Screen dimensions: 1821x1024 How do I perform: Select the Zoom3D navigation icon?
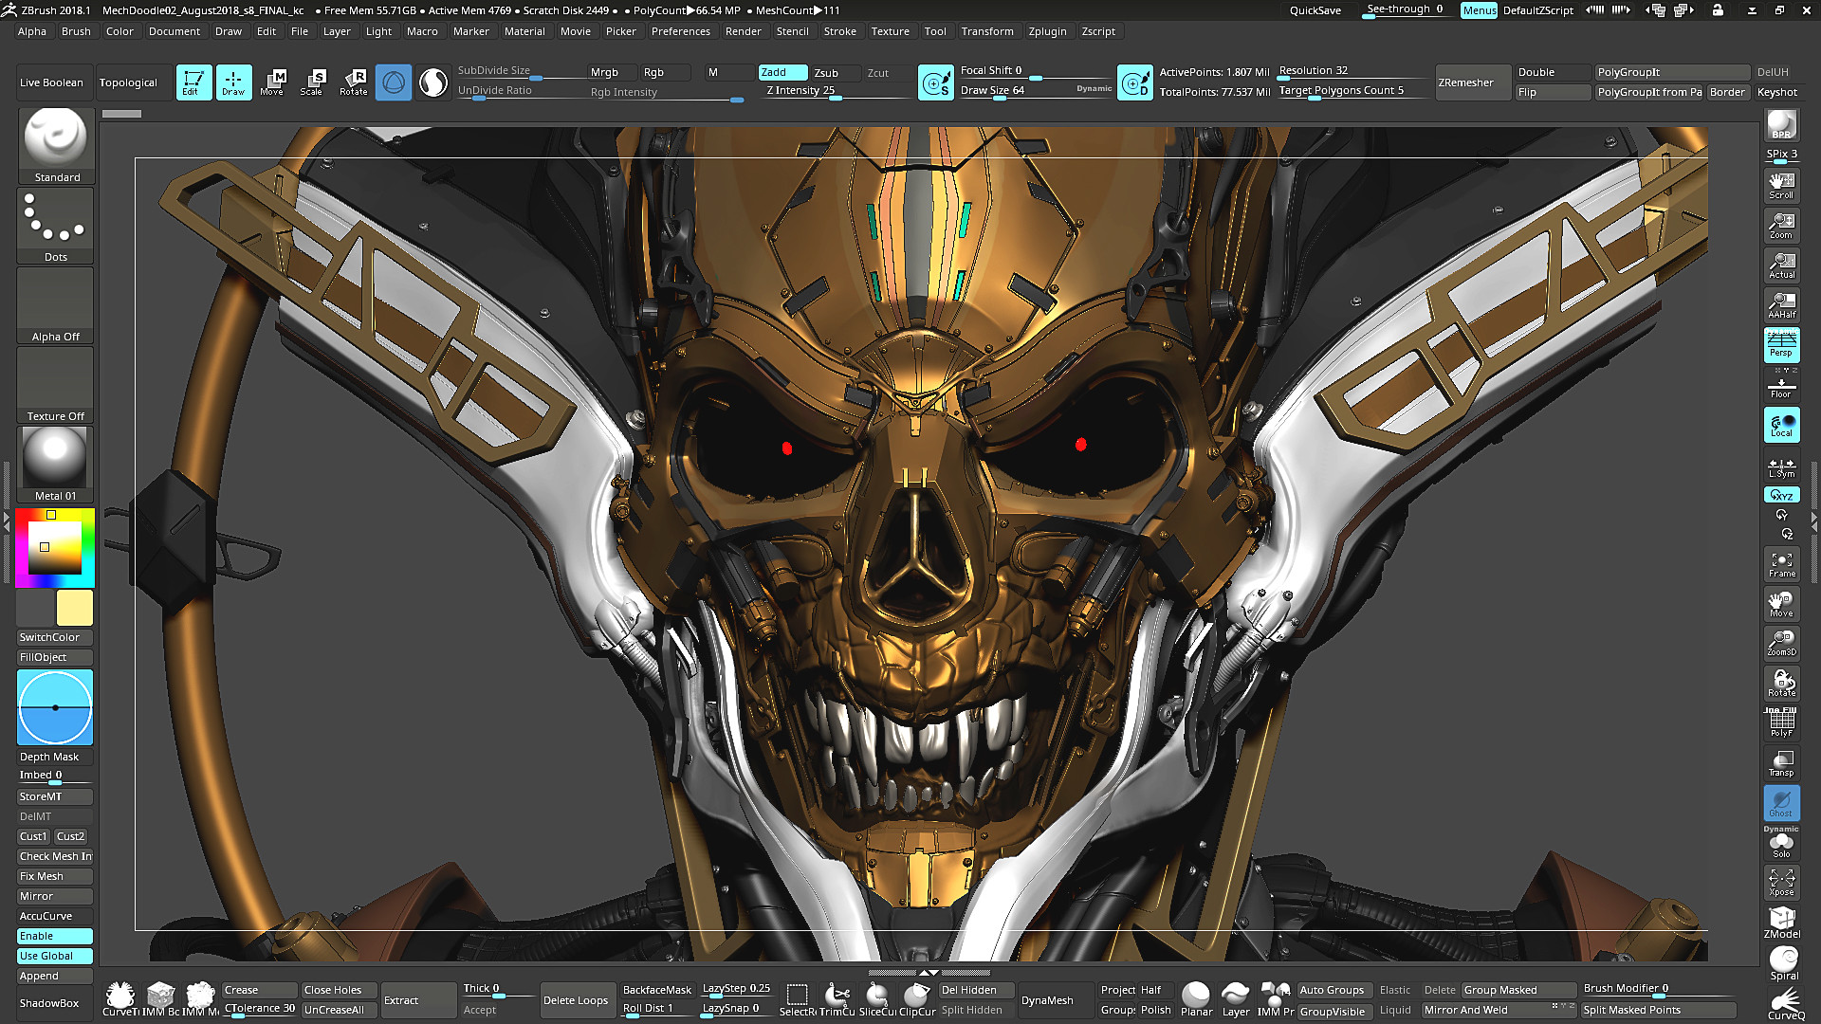coord(1781,644)
